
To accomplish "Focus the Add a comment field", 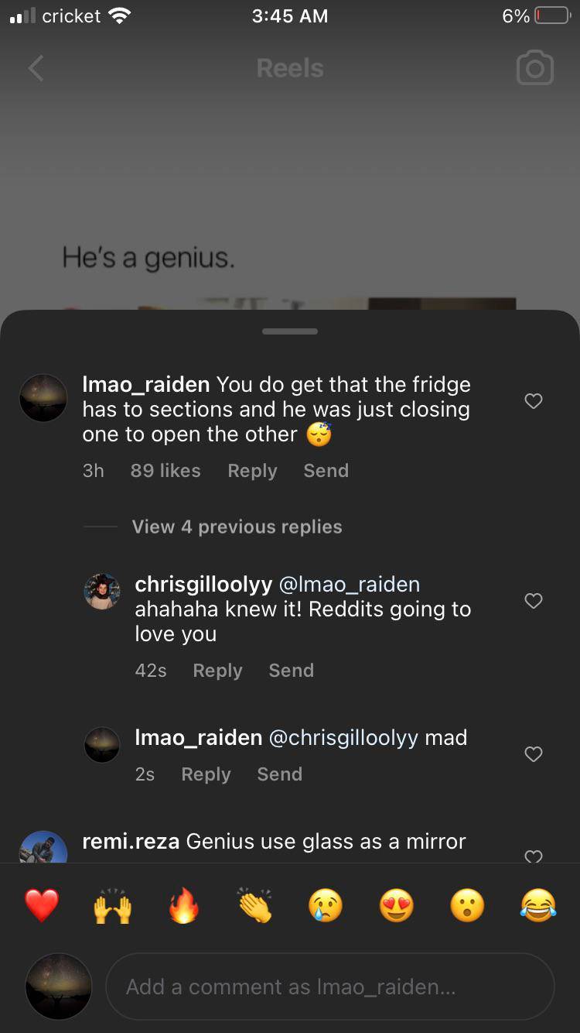I will [x=330, y=987].
